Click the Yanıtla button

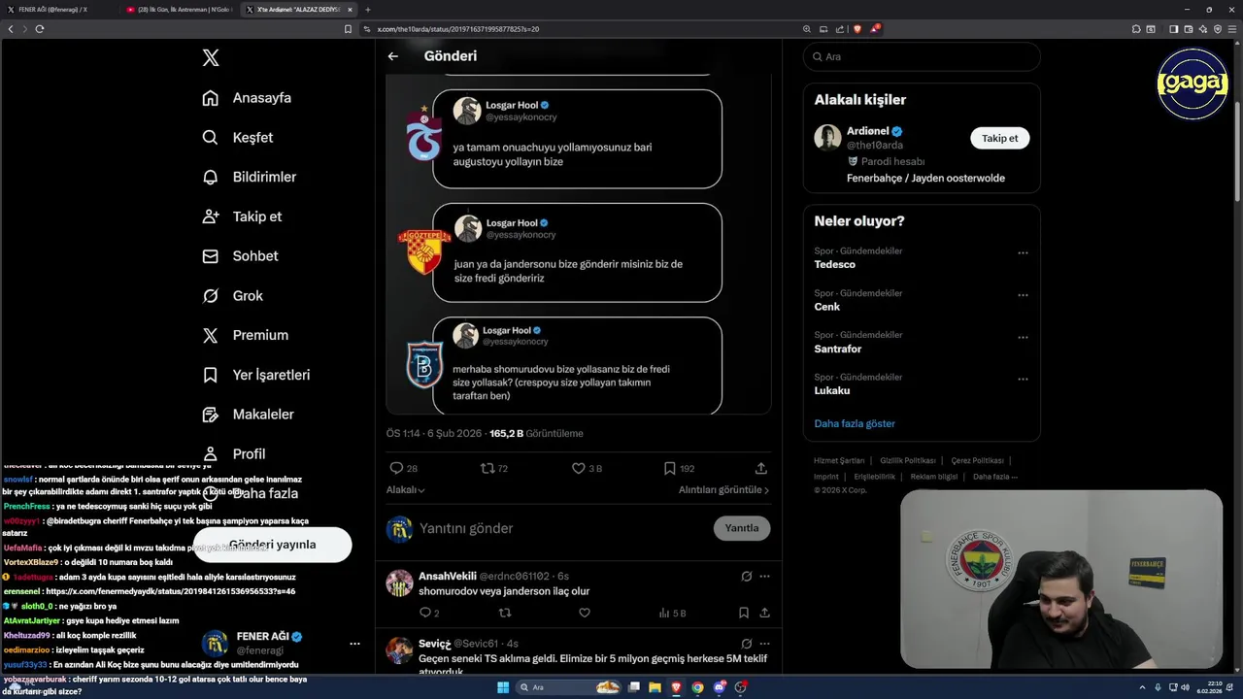click(x=742, y=528)
